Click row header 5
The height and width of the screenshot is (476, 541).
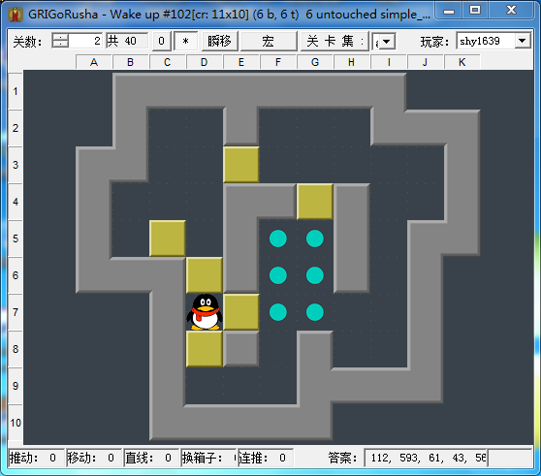[16, 238]
